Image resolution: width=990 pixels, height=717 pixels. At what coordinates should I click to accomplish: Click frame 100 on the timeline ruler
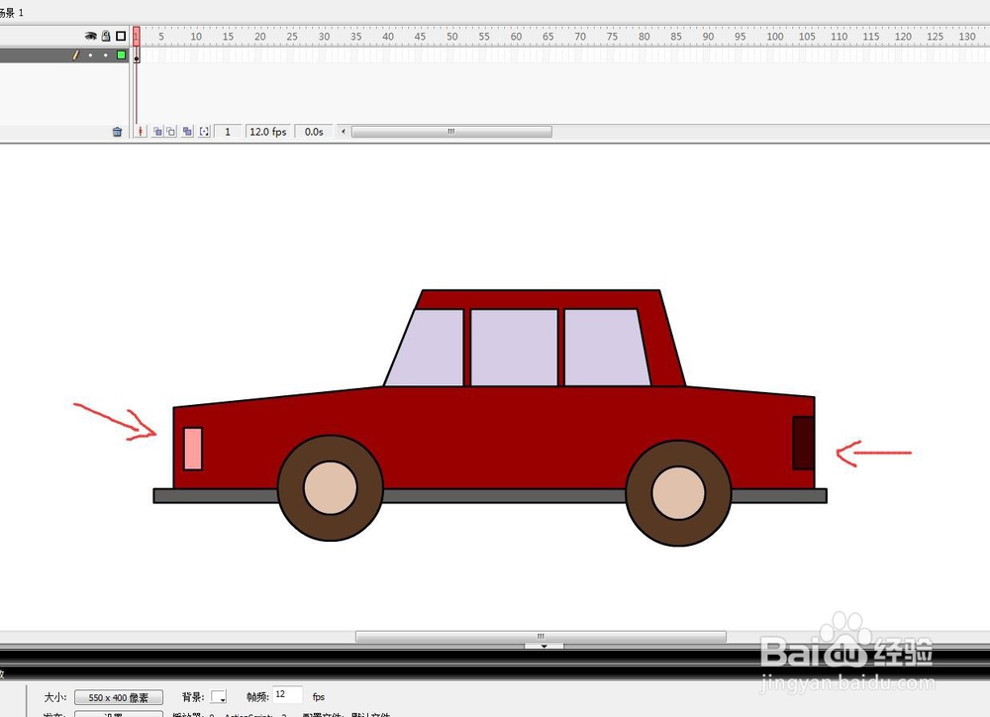coord(775,37)
